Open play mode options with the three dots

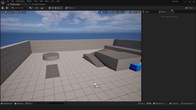point(61,8)
